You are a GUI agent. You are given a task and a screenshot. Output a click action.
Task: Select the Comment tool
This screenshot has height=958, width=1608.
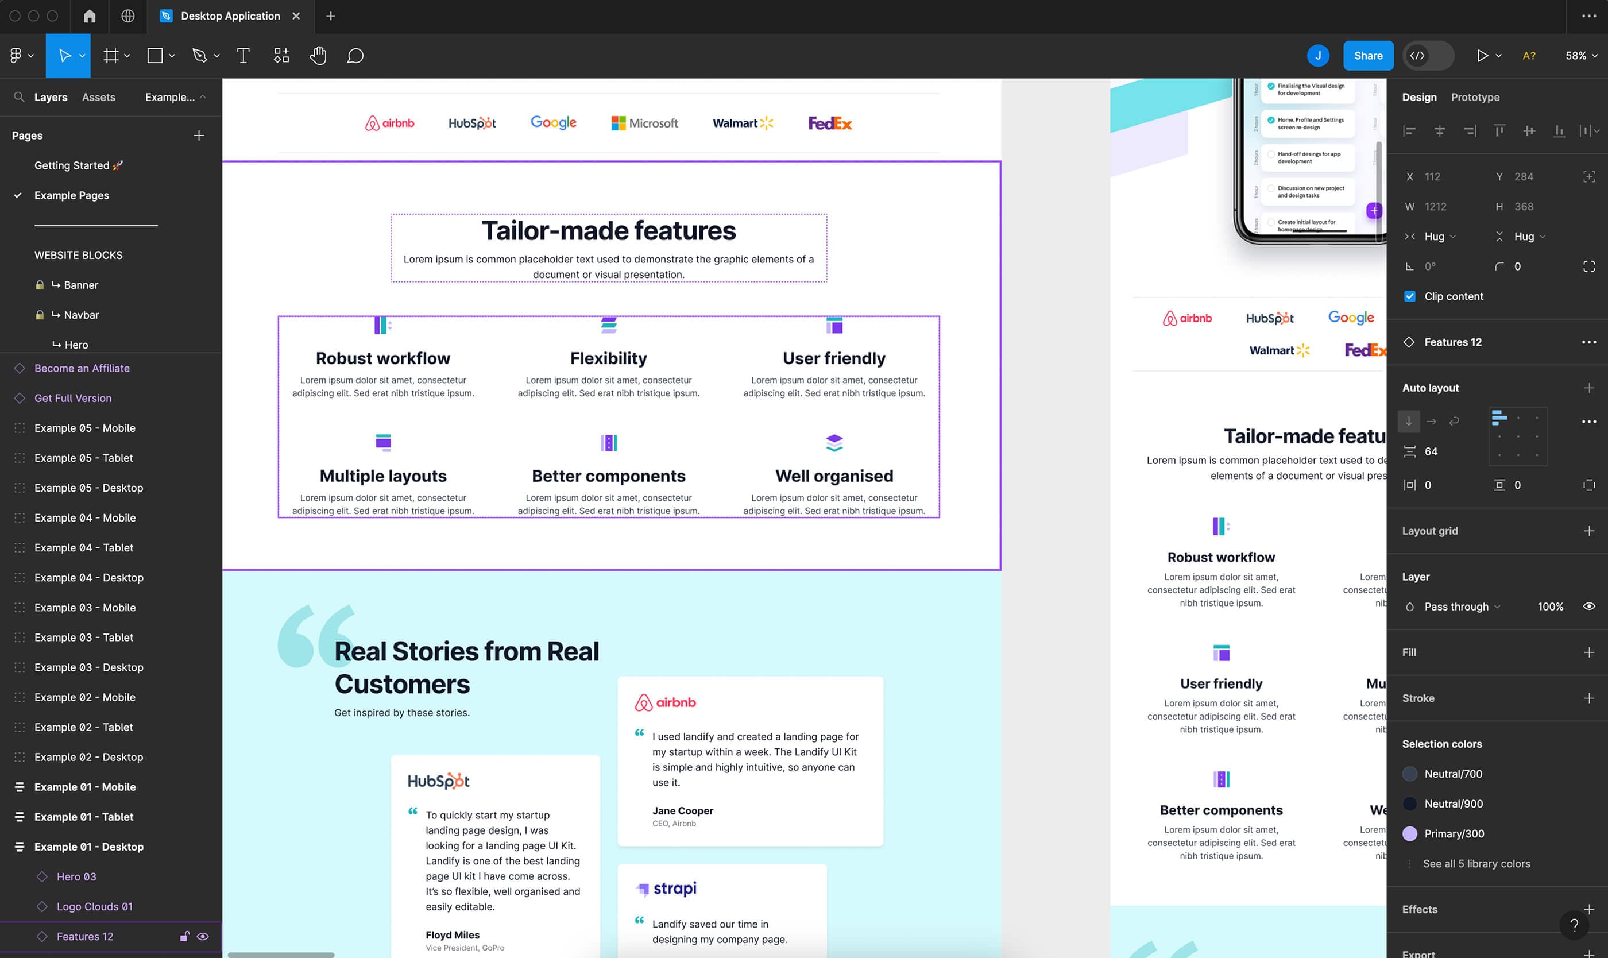pyautogui.click(x=355, y=56)
